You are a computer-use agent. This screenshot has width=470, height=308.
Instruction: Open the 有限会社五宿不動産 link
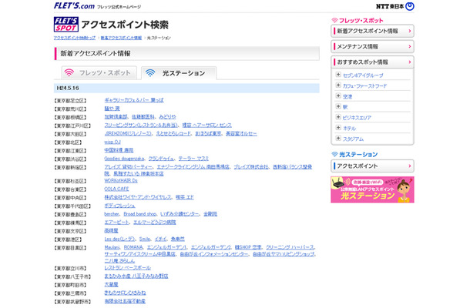[x=125, y=301]
